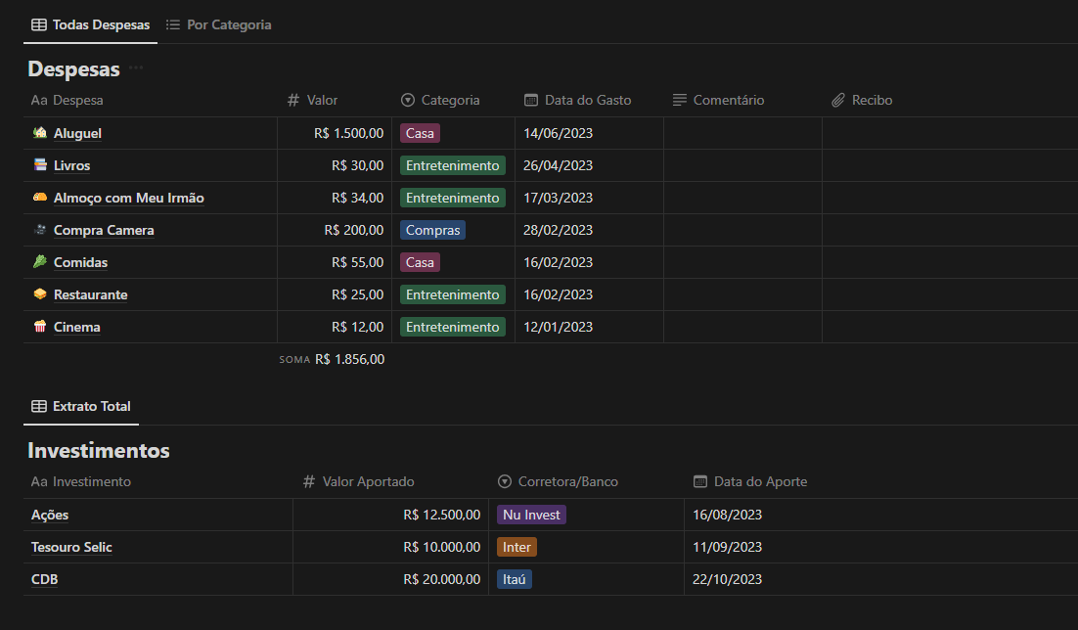The width and height of the screenshot is (1078, 630).
Task: Click the calendar icon beside Data do Gasto
Action: coord(531,101)
